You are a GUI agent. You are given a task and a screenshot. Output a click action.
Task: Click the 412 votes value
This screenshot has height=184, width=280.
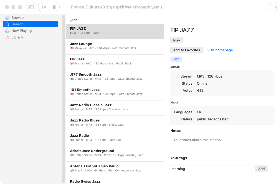[200, 91]
